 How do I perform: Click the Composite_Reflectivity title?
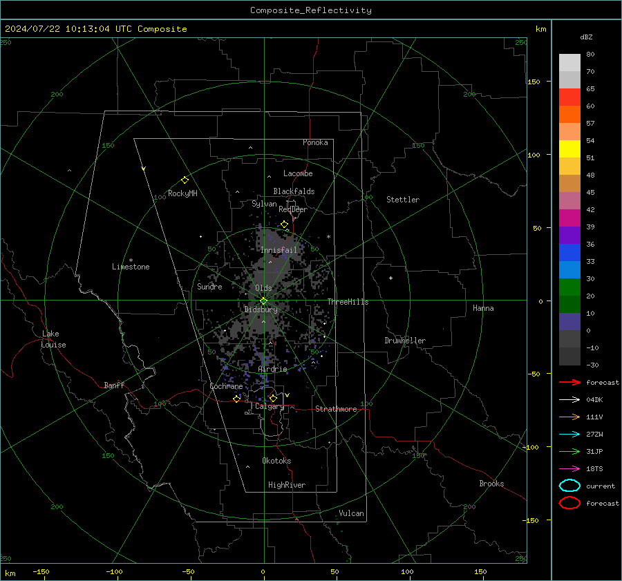point(311,10)
